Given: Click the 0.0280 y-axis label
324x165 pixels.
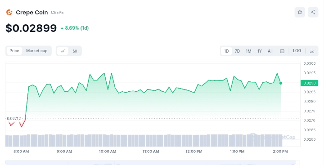Looking at the screenshot, I should (x=310, y=102).
